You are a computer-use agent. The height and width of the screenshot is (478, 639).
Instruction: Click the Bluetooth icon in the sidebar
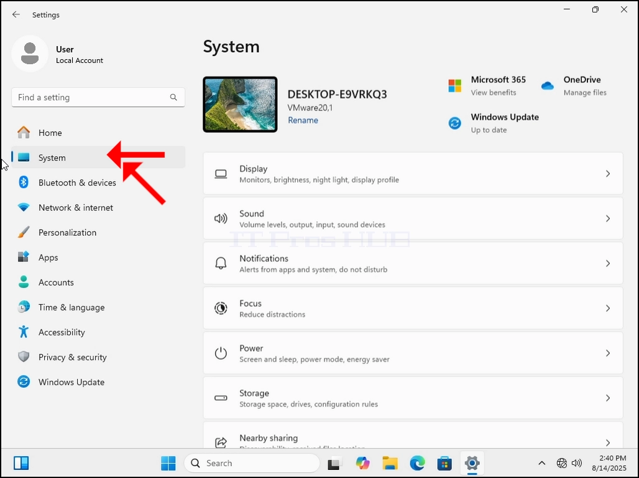pos(24,182)
